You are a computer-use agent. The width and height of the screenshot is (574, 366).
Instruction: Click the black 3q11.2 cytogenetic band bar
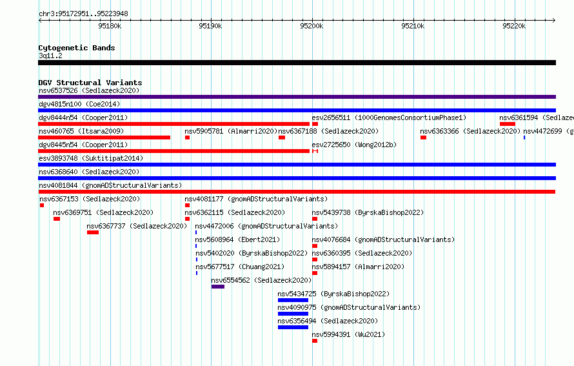tap(297, 63)
